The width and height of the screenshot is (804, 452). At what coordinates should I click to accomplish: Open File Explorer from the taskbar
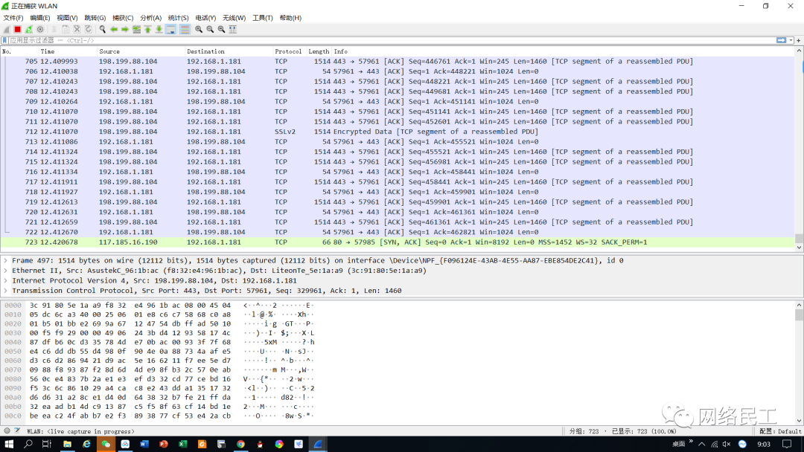coord(67,444)
